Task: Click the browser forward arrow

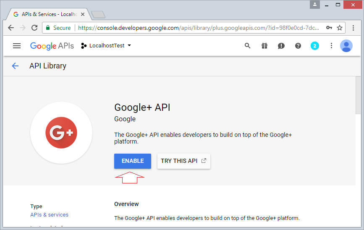Action: pos(23,28)
